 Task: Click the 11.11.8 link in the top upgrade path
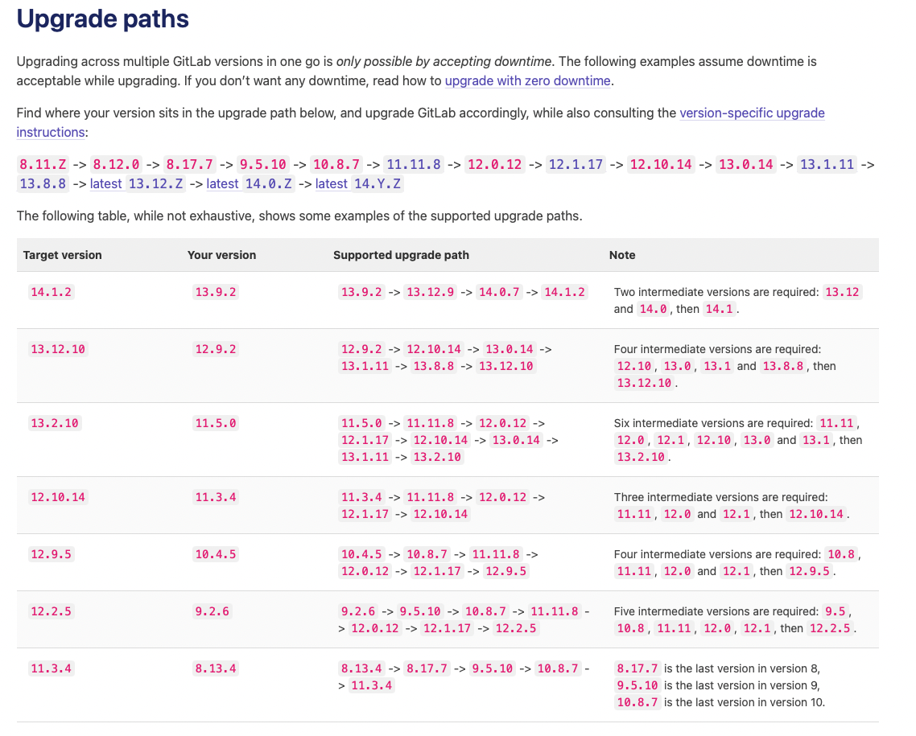pos(414,165)
